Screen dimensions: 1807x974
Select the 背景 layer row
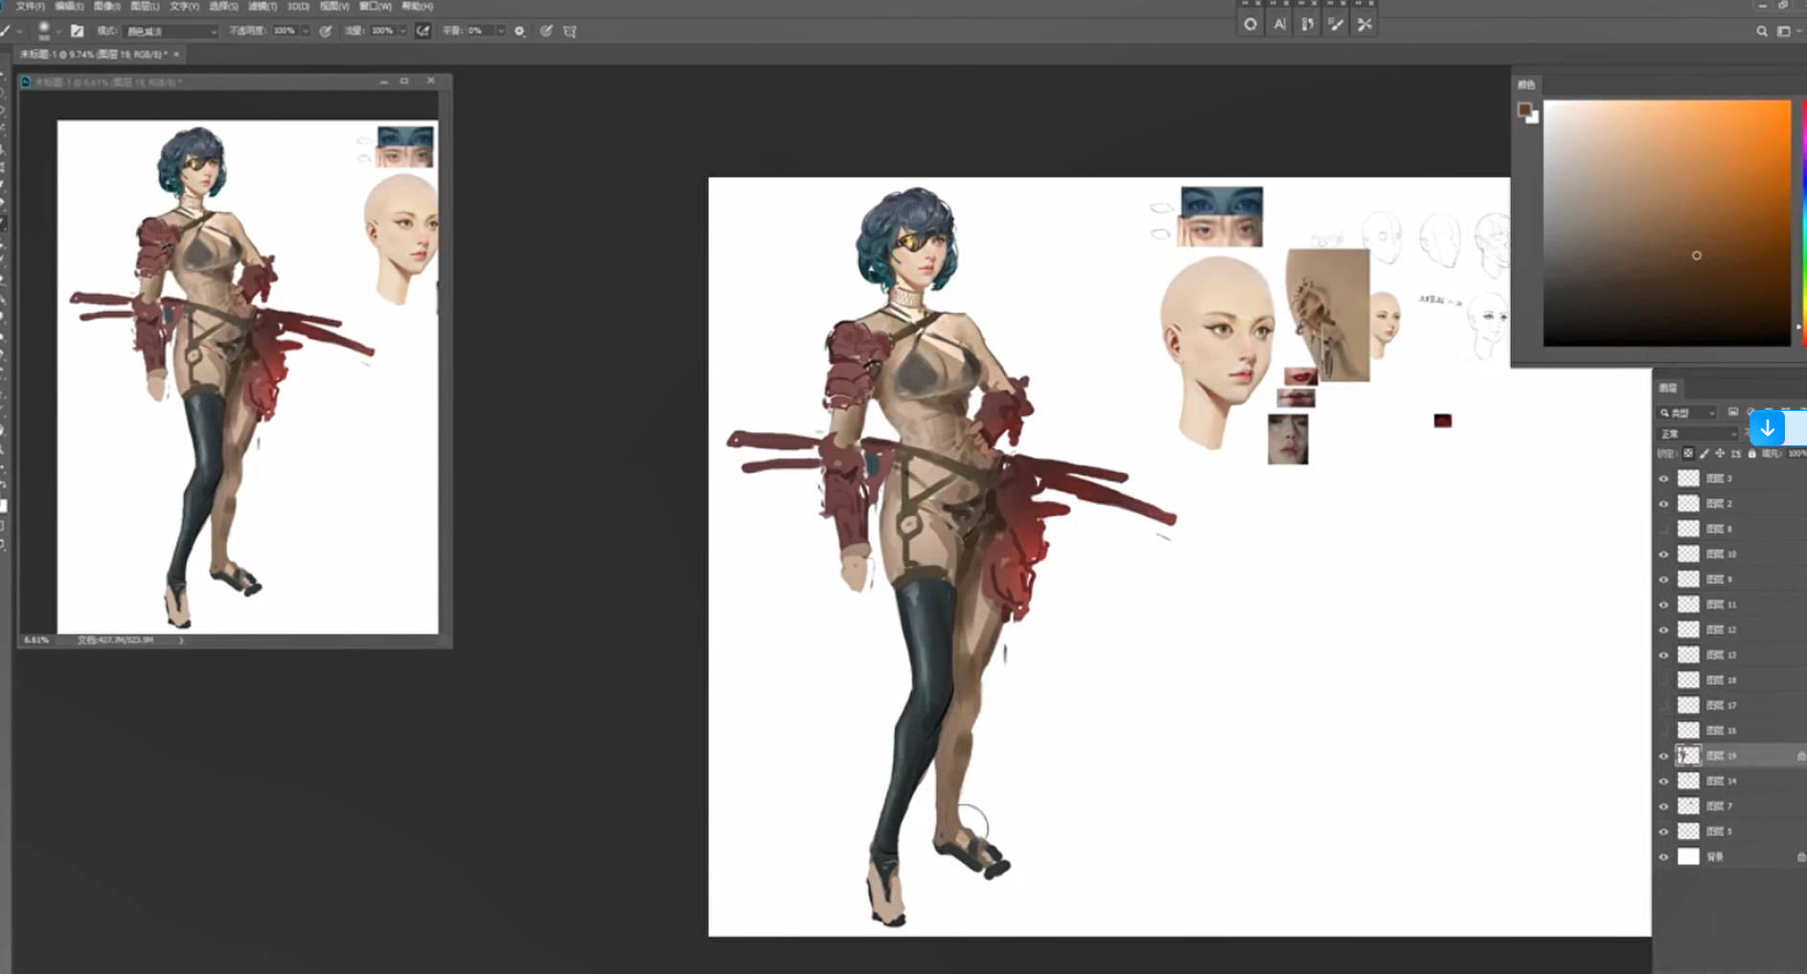pos(1730,856)
